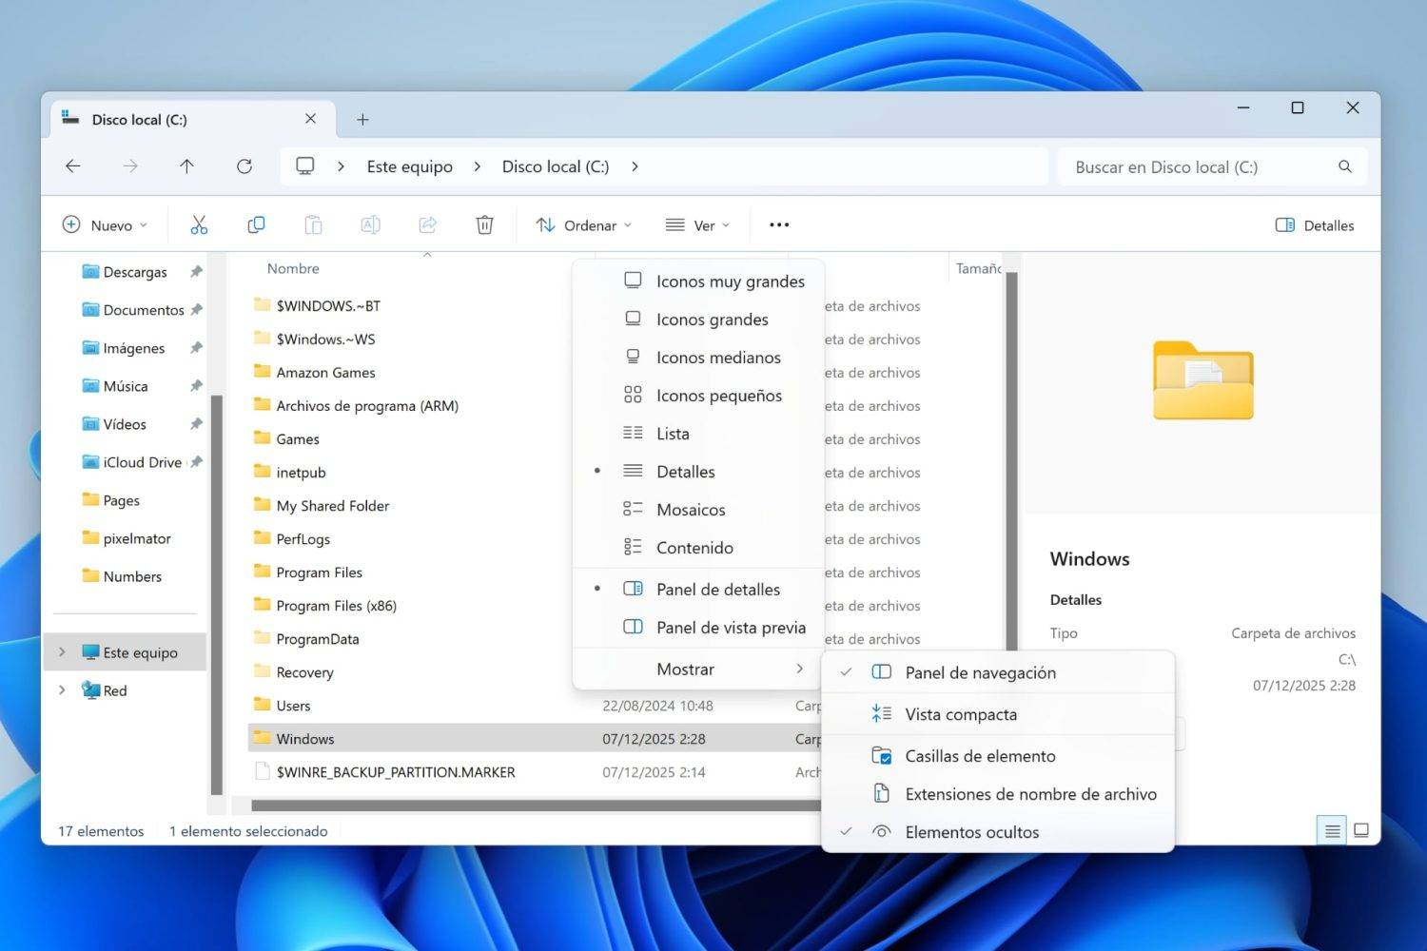Toggle Detalles pane button in toolbar

(x=1315, y=225)
